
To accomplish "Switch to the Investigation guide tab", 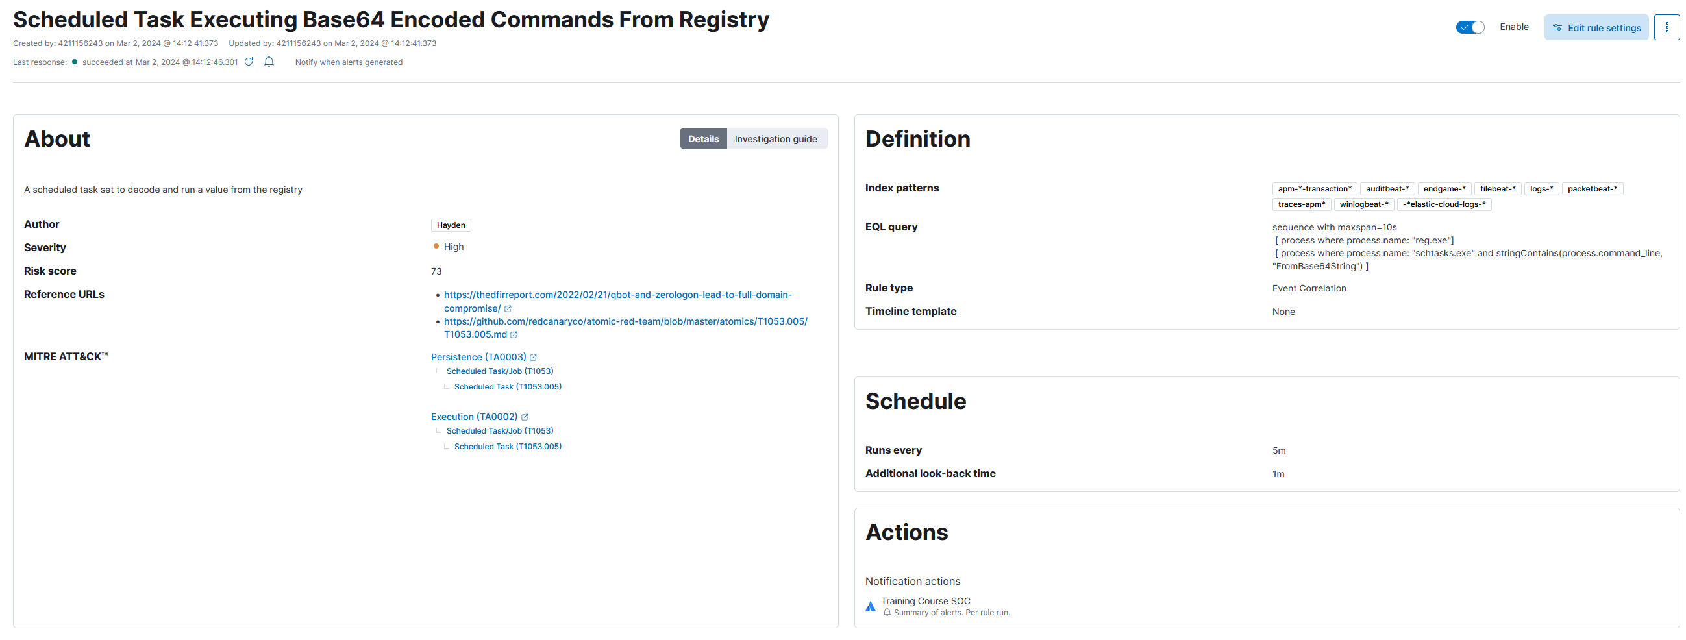I will tap(775, 139).
